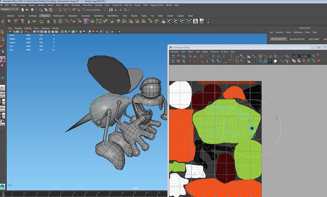Toggle the checkerboard tiling display in UV Texture Editor

pyautogui.click(x=265, y=60)
